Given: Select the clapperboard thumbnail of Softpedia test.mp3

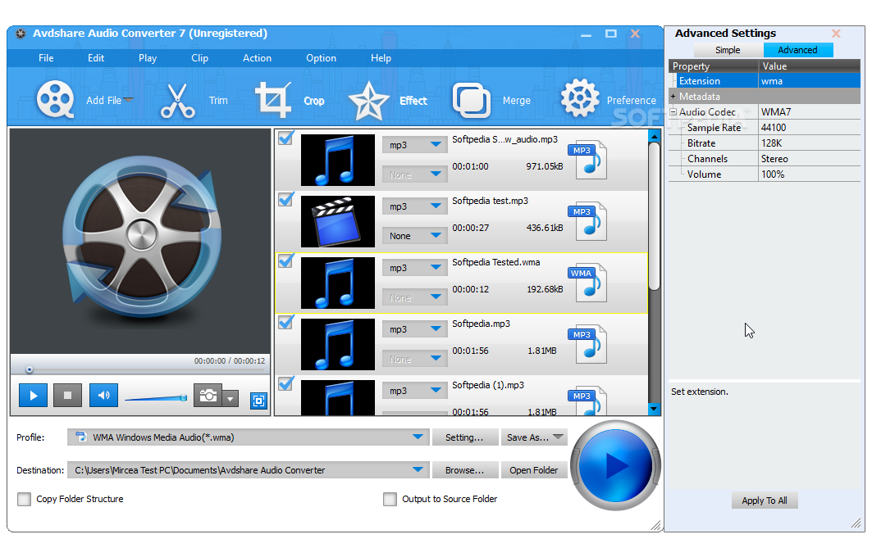Looking at the screenshot, I should tap(338, 221).
